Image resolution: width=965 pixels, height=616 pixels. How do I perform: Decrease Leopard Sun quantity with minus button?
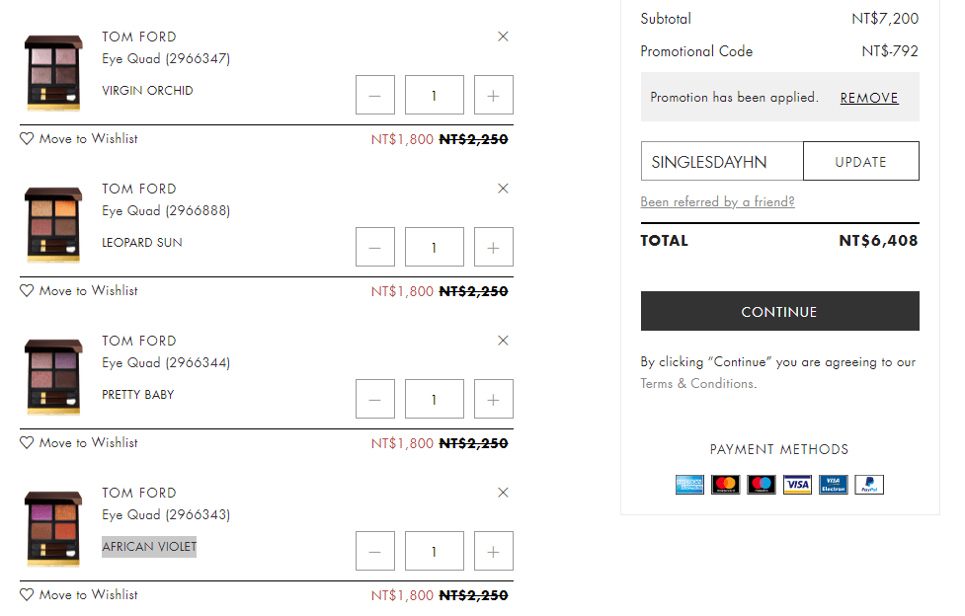pyautogui.click(x=374, y=248)
